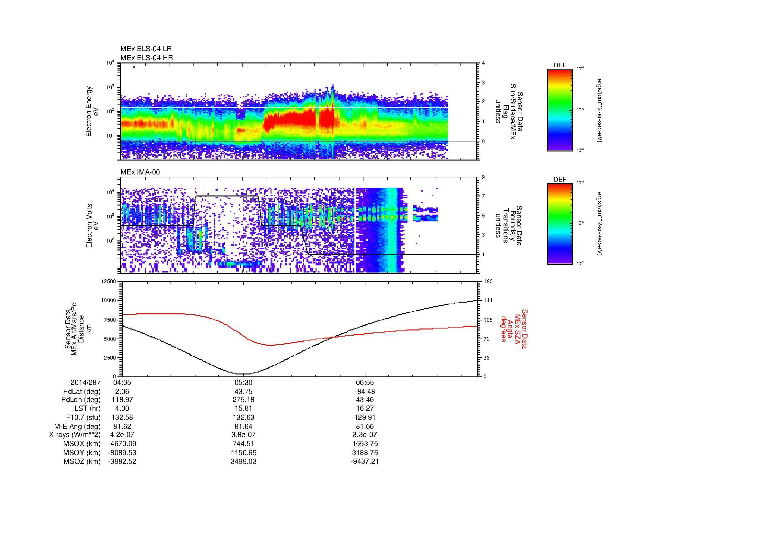Screen dimensions: 757x535
Task: Select the top DEF color bar
Action: pyautogui.click(x=560, y=110)
